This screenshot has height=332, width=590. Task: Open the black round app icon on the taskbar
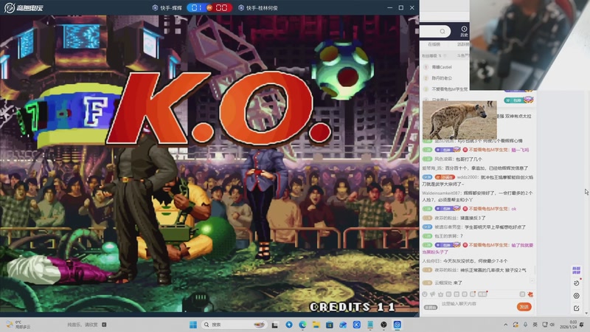pos(383,325)
